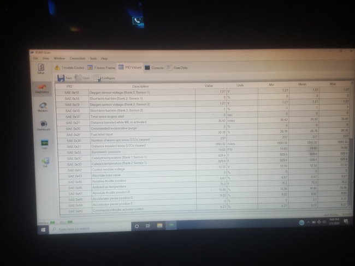Click the Type here to search box
The height and width of the screenshot is (266, 355).
90,229
